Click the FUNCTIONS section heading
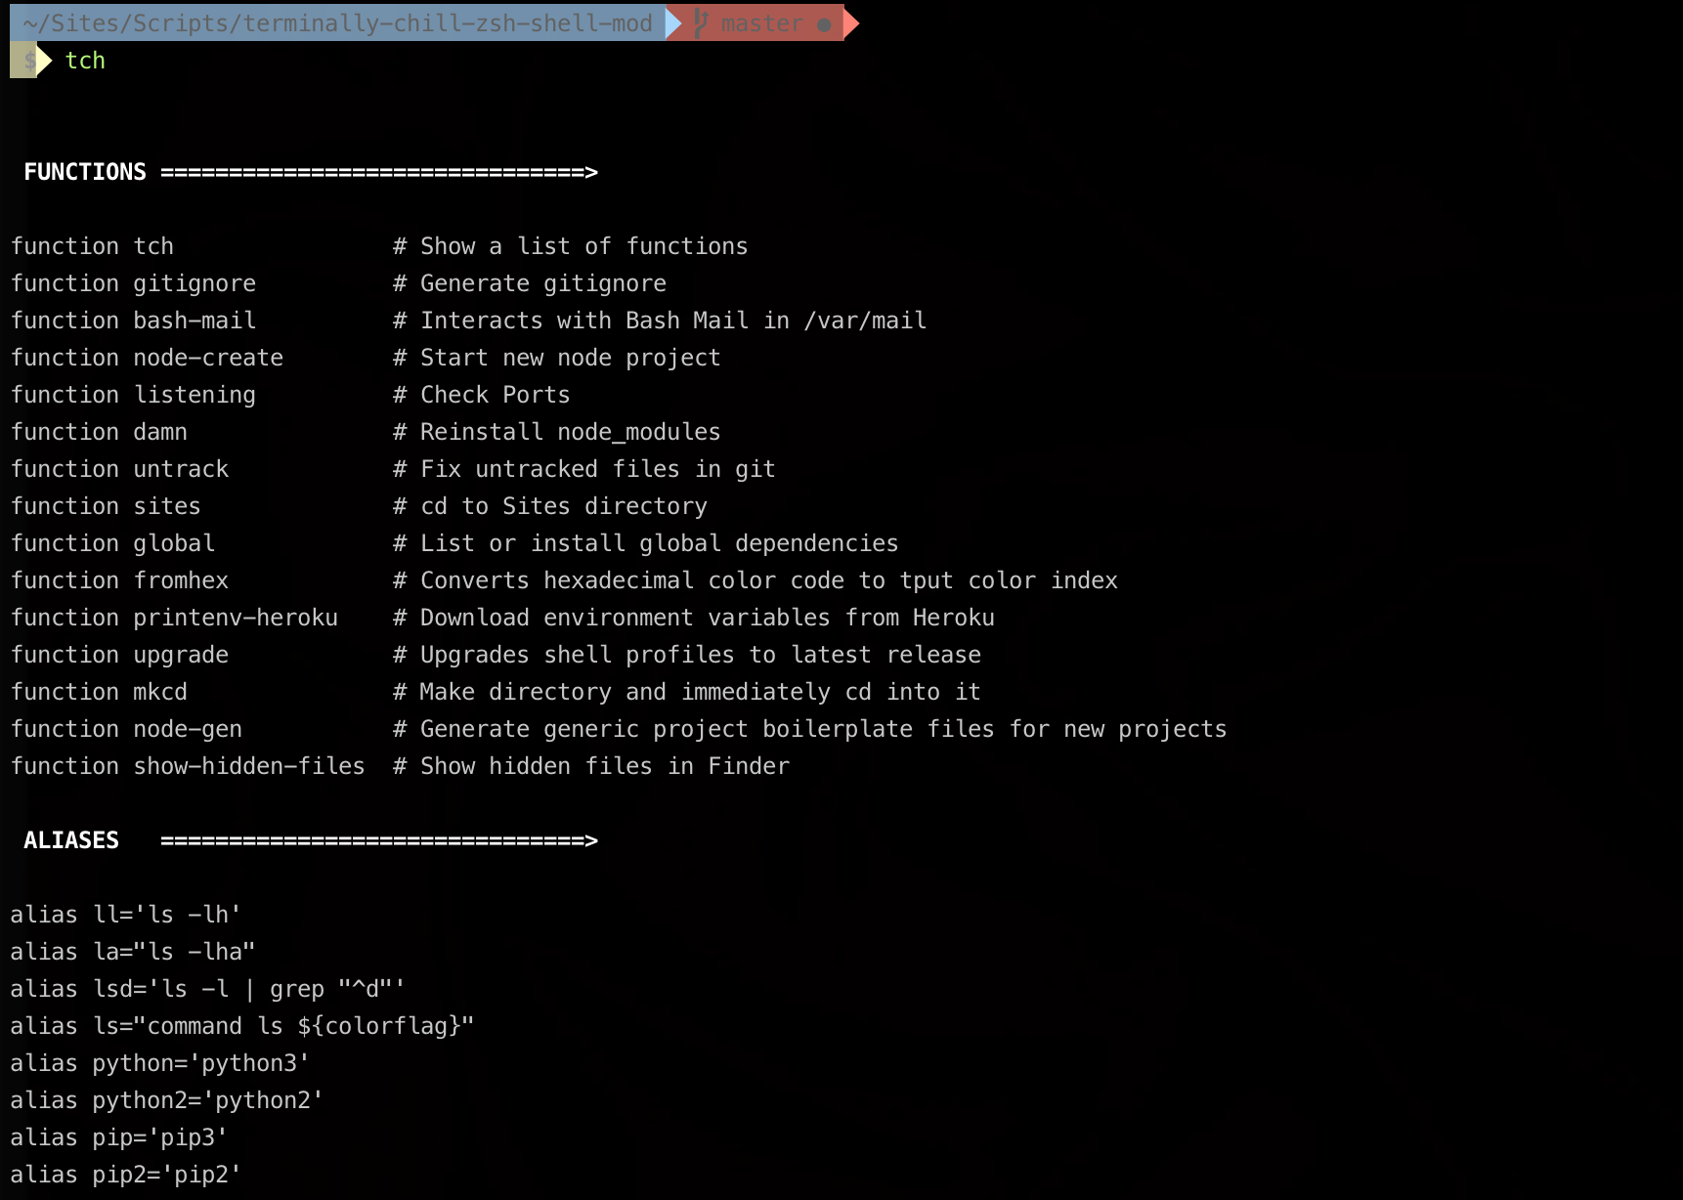The width and height of the screenshot is (1683, 1200). 85,172
